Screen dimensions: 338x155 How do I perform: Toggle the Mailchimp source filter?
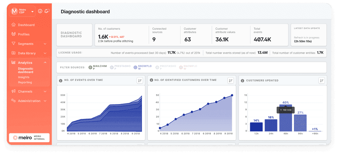tap(90, 67)
